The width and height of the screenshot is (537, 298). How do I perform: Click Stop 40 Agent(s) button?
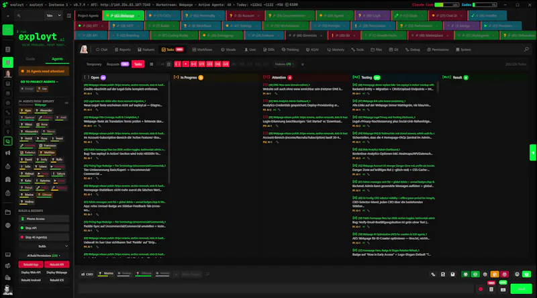pyautogui.click(x=44, y=237)
